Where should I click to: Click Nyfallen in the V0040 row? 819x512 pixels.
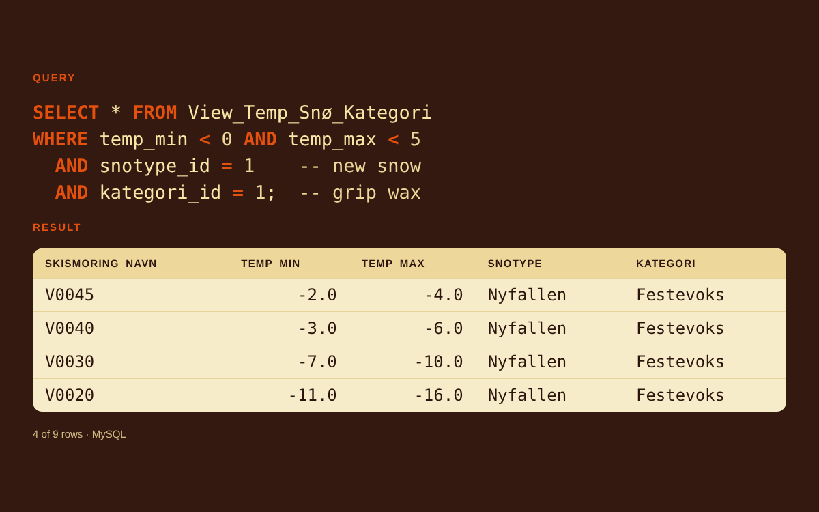click(x=527, y=328)
